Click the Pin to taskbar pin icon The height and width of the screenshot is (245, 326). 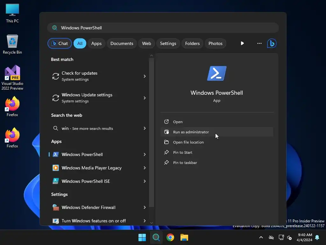click(x=166, y=162)
